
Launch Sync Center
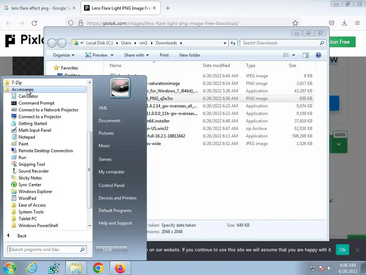click(x=30, y=184)
